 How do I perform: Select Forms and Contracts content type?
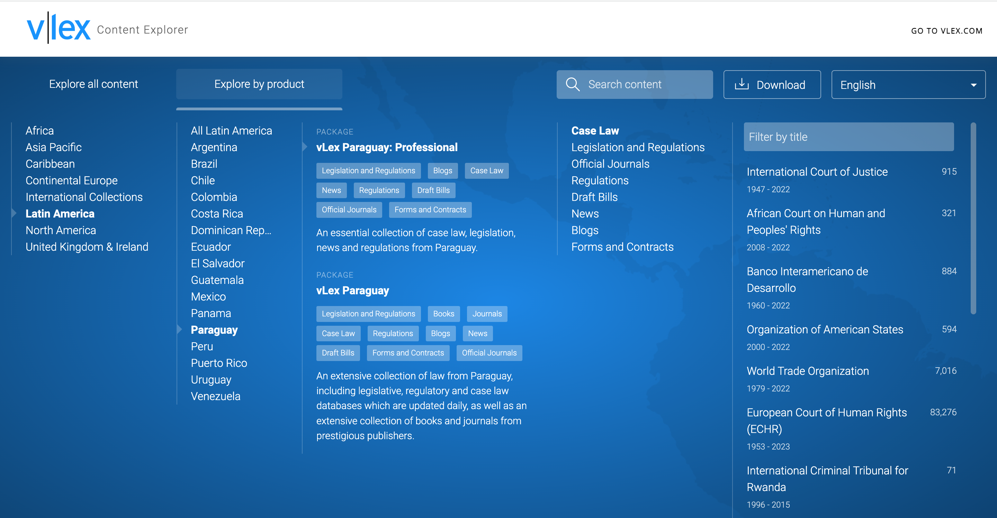pyautogui.click(x=622, y=247)
